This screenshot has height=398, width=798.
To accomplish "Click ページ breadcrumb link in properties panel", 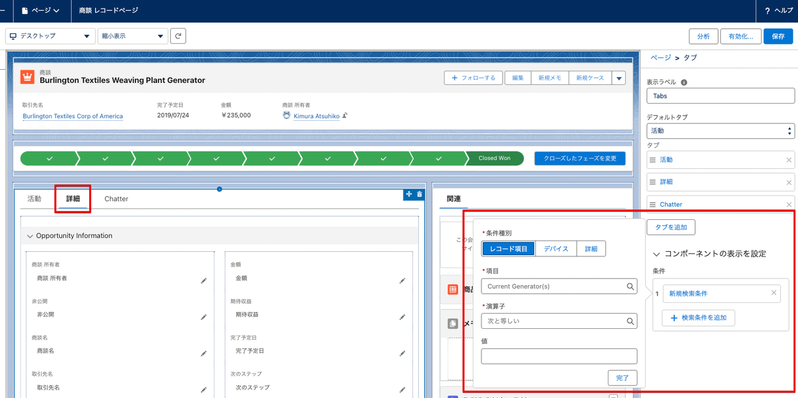I will (661, 58).
